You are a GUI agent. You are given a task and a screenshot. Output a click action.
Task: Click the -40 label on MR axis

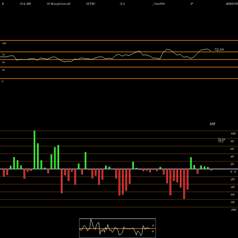pyautogui.click(x=232, y=187)
